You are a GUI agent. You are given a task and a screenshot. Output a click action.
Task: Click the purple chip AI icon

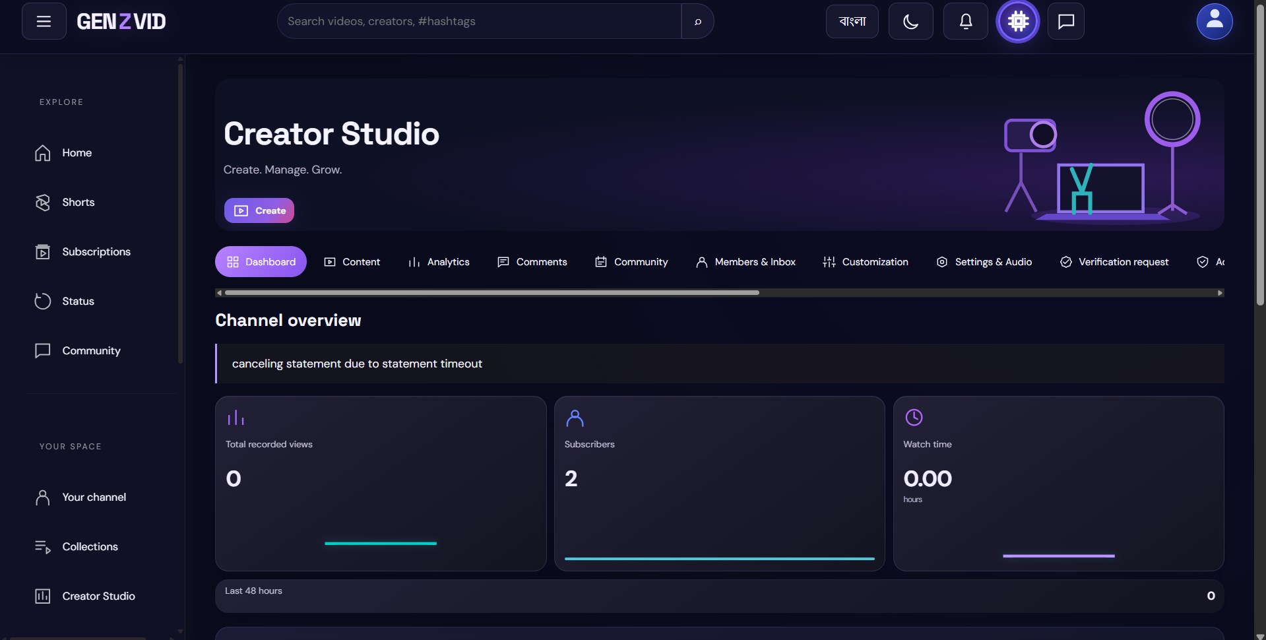click(1018, 21)
